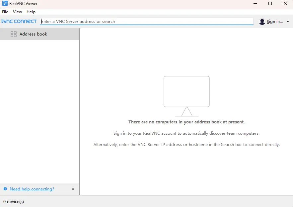293x207 pixels.
Task: Open the File menu
Action: point(5,12)
